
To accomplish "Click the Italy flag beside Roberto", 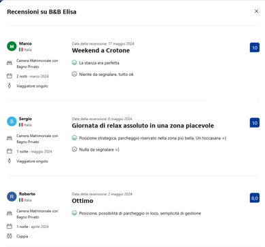I will [x=21, y=200].
